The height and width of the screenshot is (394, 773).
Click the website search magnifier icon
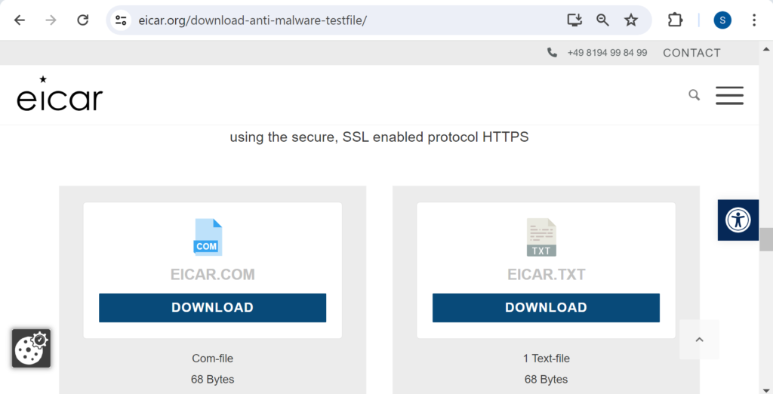coord(694,95)
